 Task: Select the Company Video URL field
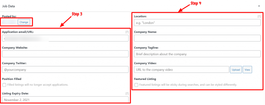[181, 69]
